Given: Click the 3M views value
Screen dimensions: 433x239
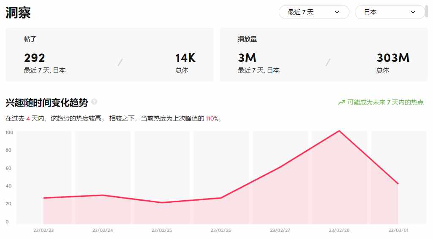Looking at the screenshot, I should (x=247, y=58).
